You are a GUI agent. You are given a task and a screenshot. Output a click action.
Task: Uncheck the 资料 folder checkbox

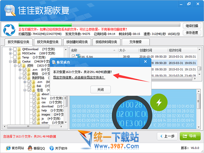point(20,65)
